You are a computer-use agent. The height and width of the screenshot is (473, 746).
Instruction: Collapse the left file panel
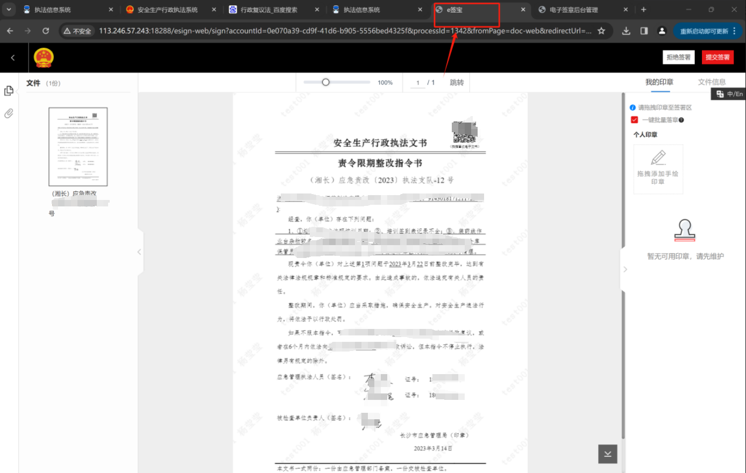point(139,252)
